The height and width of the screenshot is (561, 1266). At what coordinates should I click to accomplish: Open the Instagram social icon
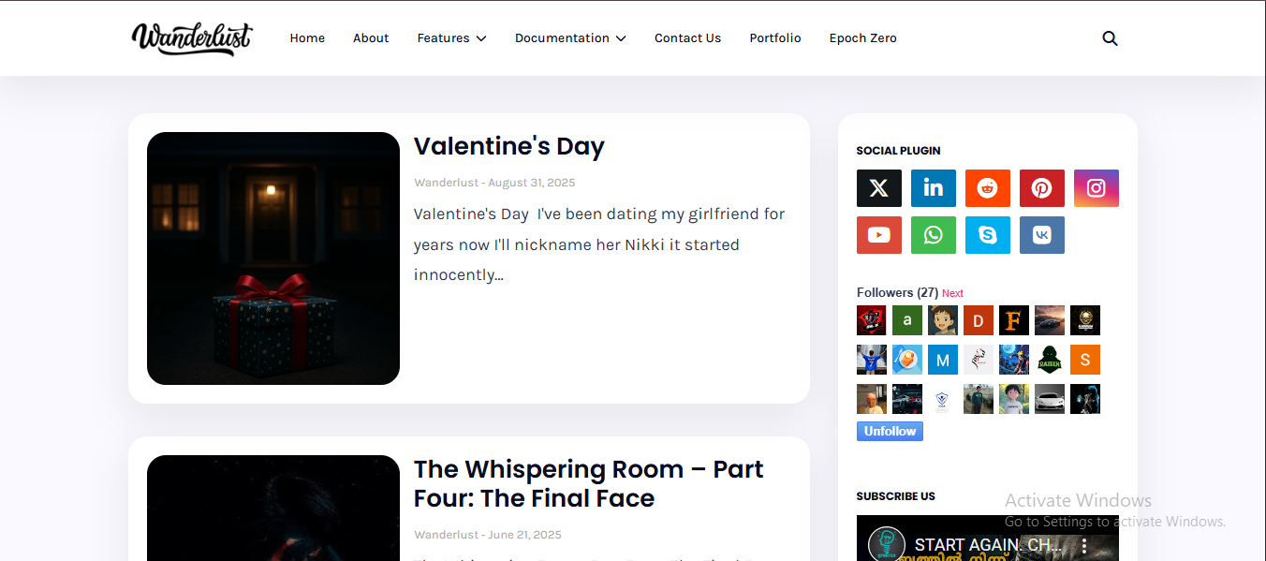point(1096,188)
